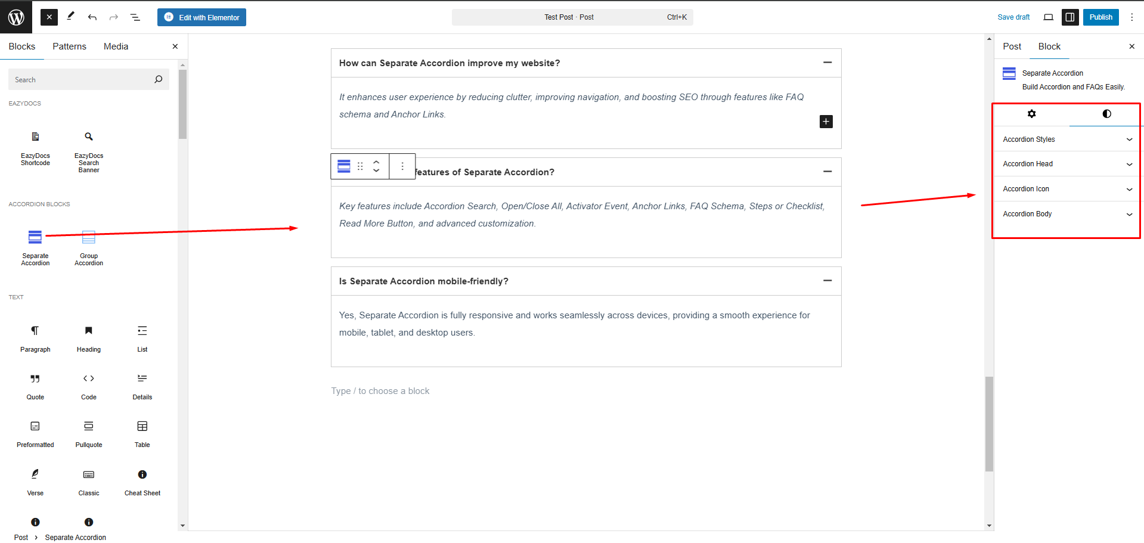
Task: Click the block inserter Search field
Action: [88, 79]
